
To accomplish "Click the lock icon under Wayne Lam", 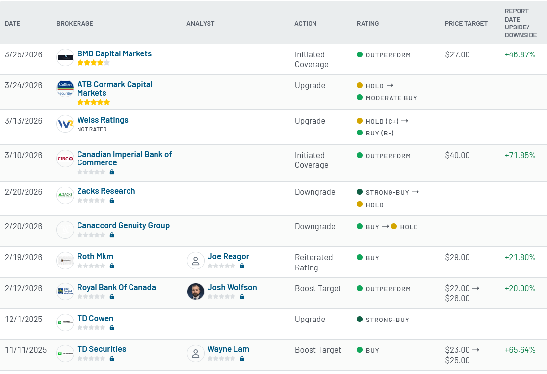I will click(x=242, y=359).
